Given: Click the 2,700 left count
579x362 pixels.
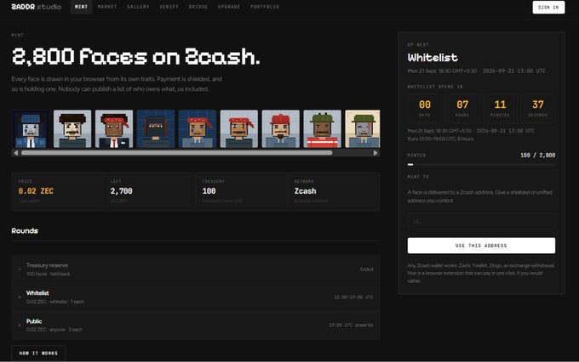Looking at the screenshot, I should [x=121, y=191].
